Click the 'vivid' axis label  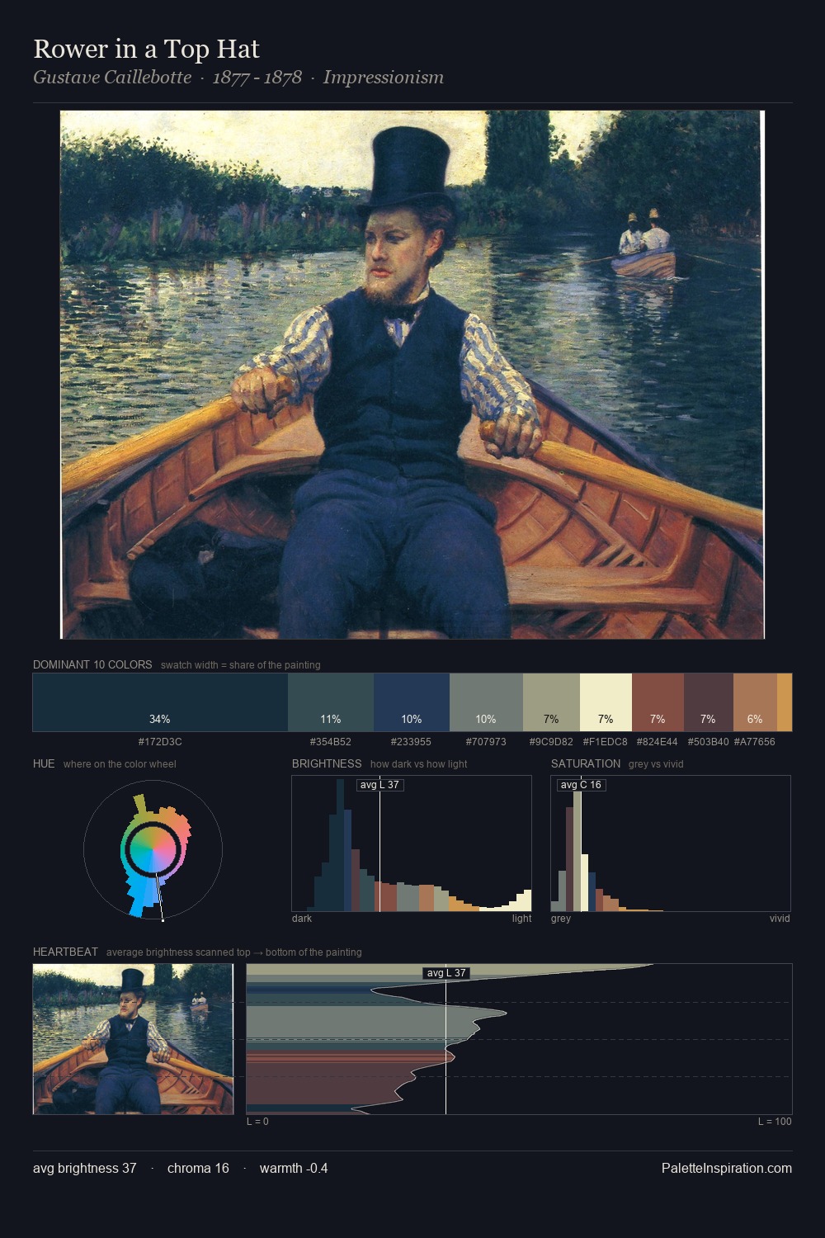coord(780,919)
